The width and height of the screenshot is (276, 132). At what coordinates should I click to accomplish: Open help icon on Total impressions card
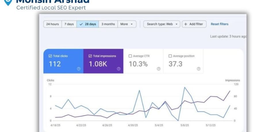point(119,69)
